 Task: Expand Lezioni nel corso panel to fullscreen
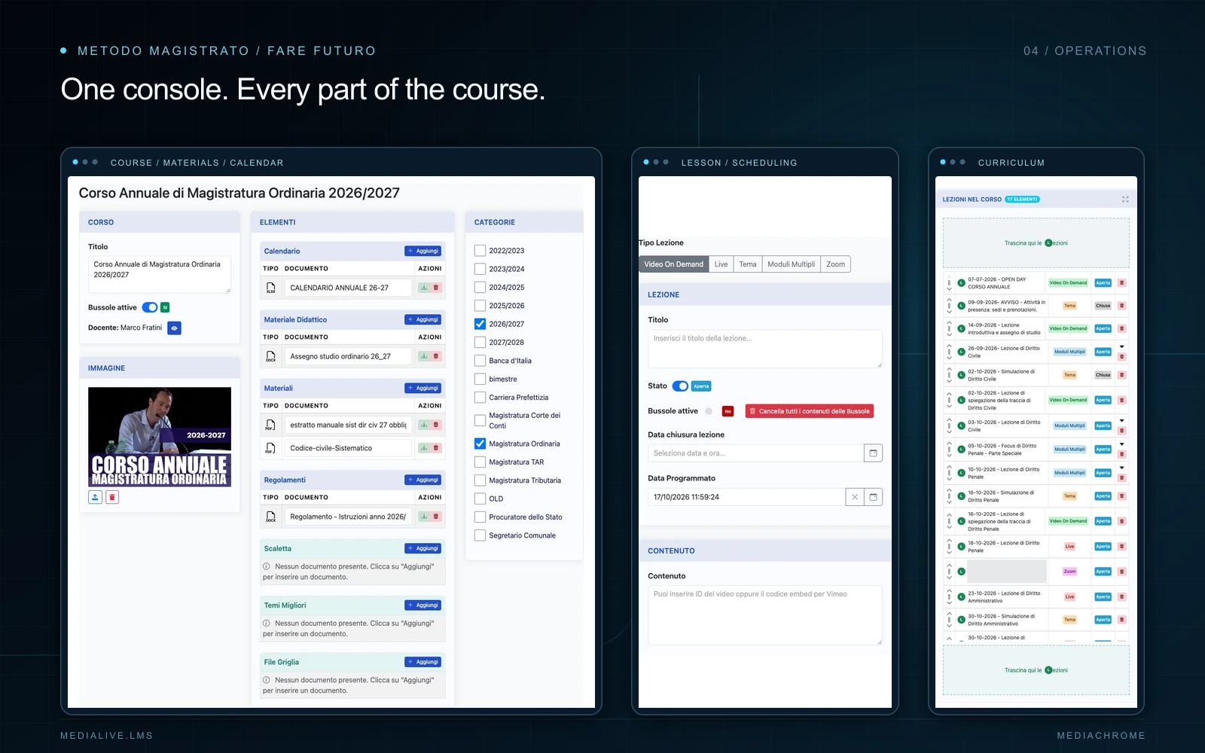coord(1125,200)
